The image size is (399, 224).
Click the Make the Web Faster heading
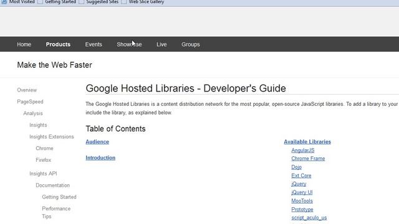point(54,65)
